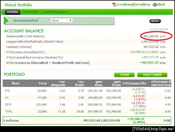Open the SC stock link
The height and width of the screenshot is (132, 175).
tap(7, 98)
